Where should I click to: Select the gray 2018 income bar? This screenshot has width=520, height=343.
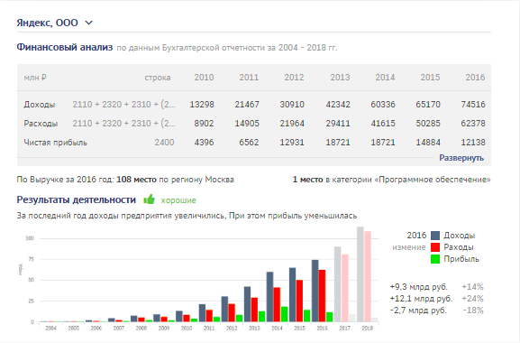[x=360, y=274]
